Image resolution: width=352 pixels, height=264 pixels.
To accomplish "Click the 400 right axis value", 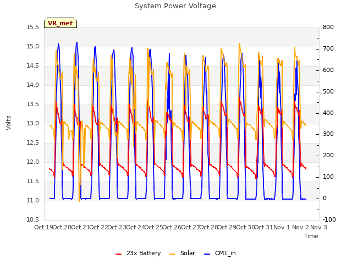I will click(x=328, y=113).
